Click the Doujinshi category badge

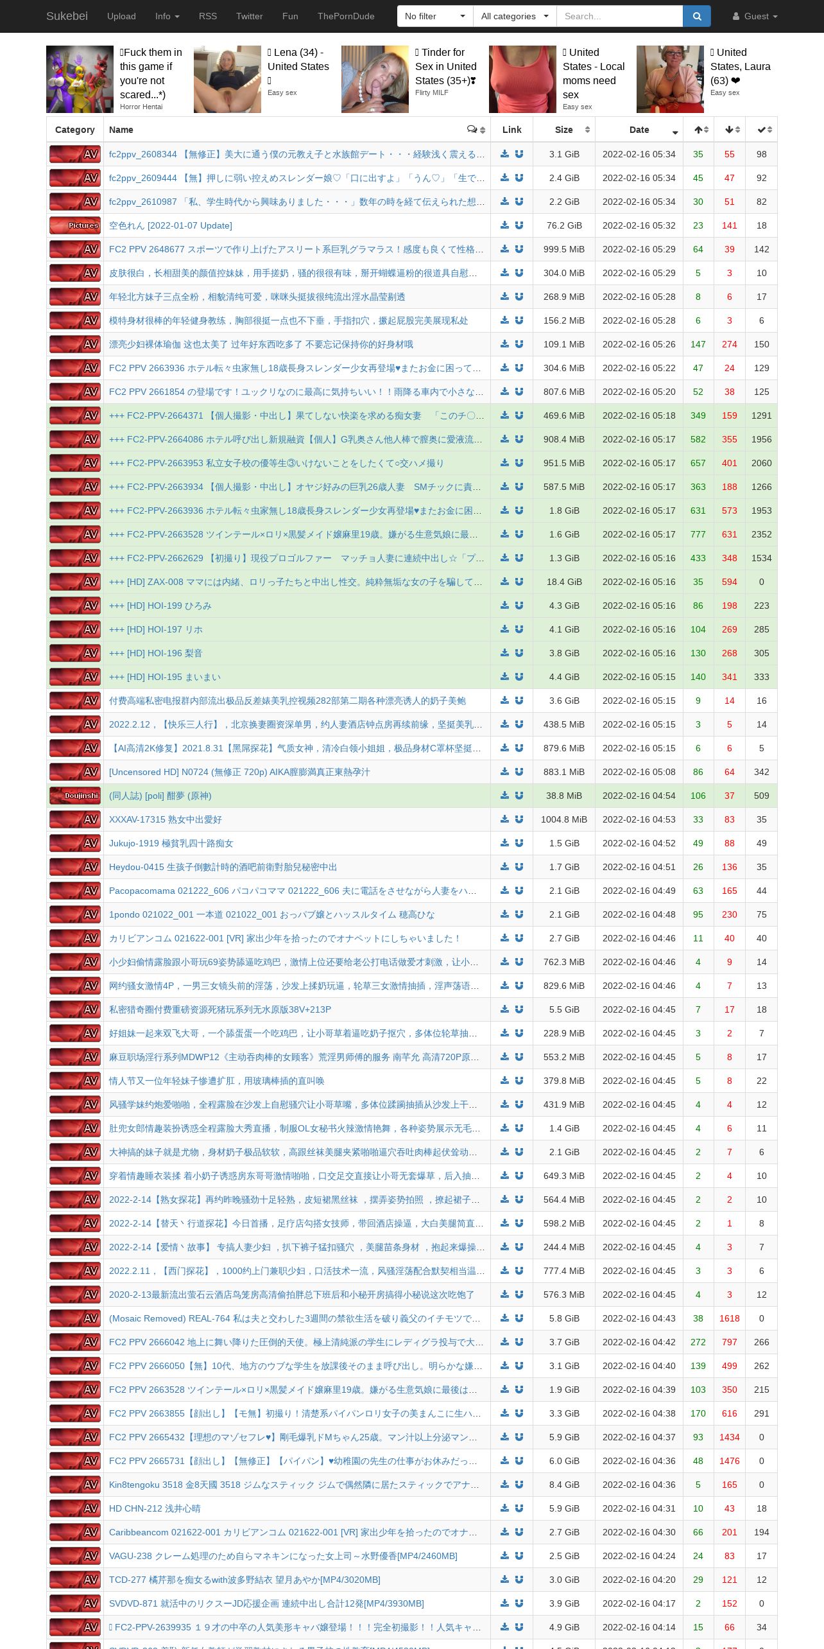[75, 796]
